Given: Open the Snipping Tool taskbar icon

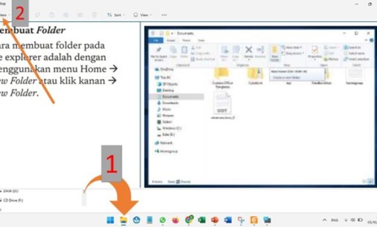Looking at the screenshot, I should click(241, 220).
